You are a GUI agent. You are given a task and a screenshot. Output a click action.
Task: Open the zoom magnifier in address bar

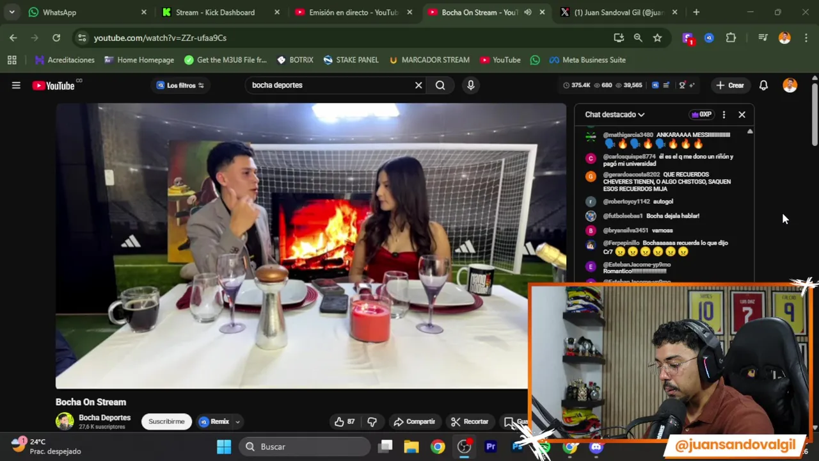point(638,38)
